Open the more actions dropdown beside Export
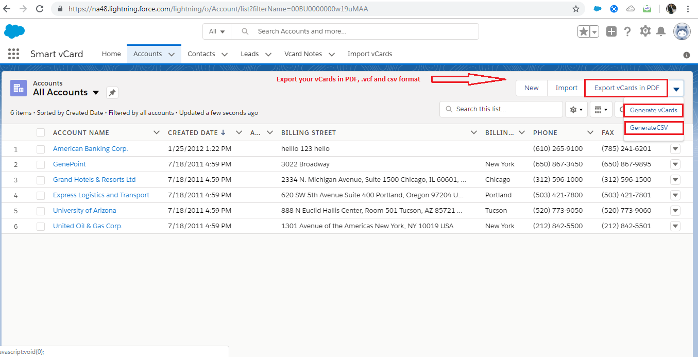Viewport: 698px width, 357px height. point(676,88)
